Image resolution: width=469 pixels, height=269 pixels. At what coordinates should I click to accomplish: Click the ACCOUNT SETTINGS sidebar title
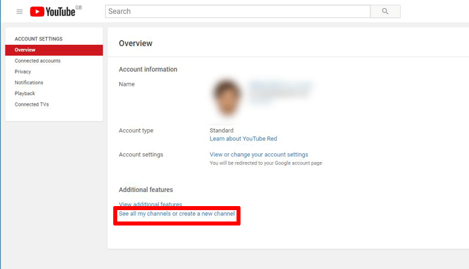pyautogui.click(x=39, y=39)
